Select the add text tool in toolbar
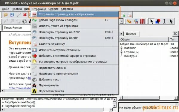 click(24, 21)
